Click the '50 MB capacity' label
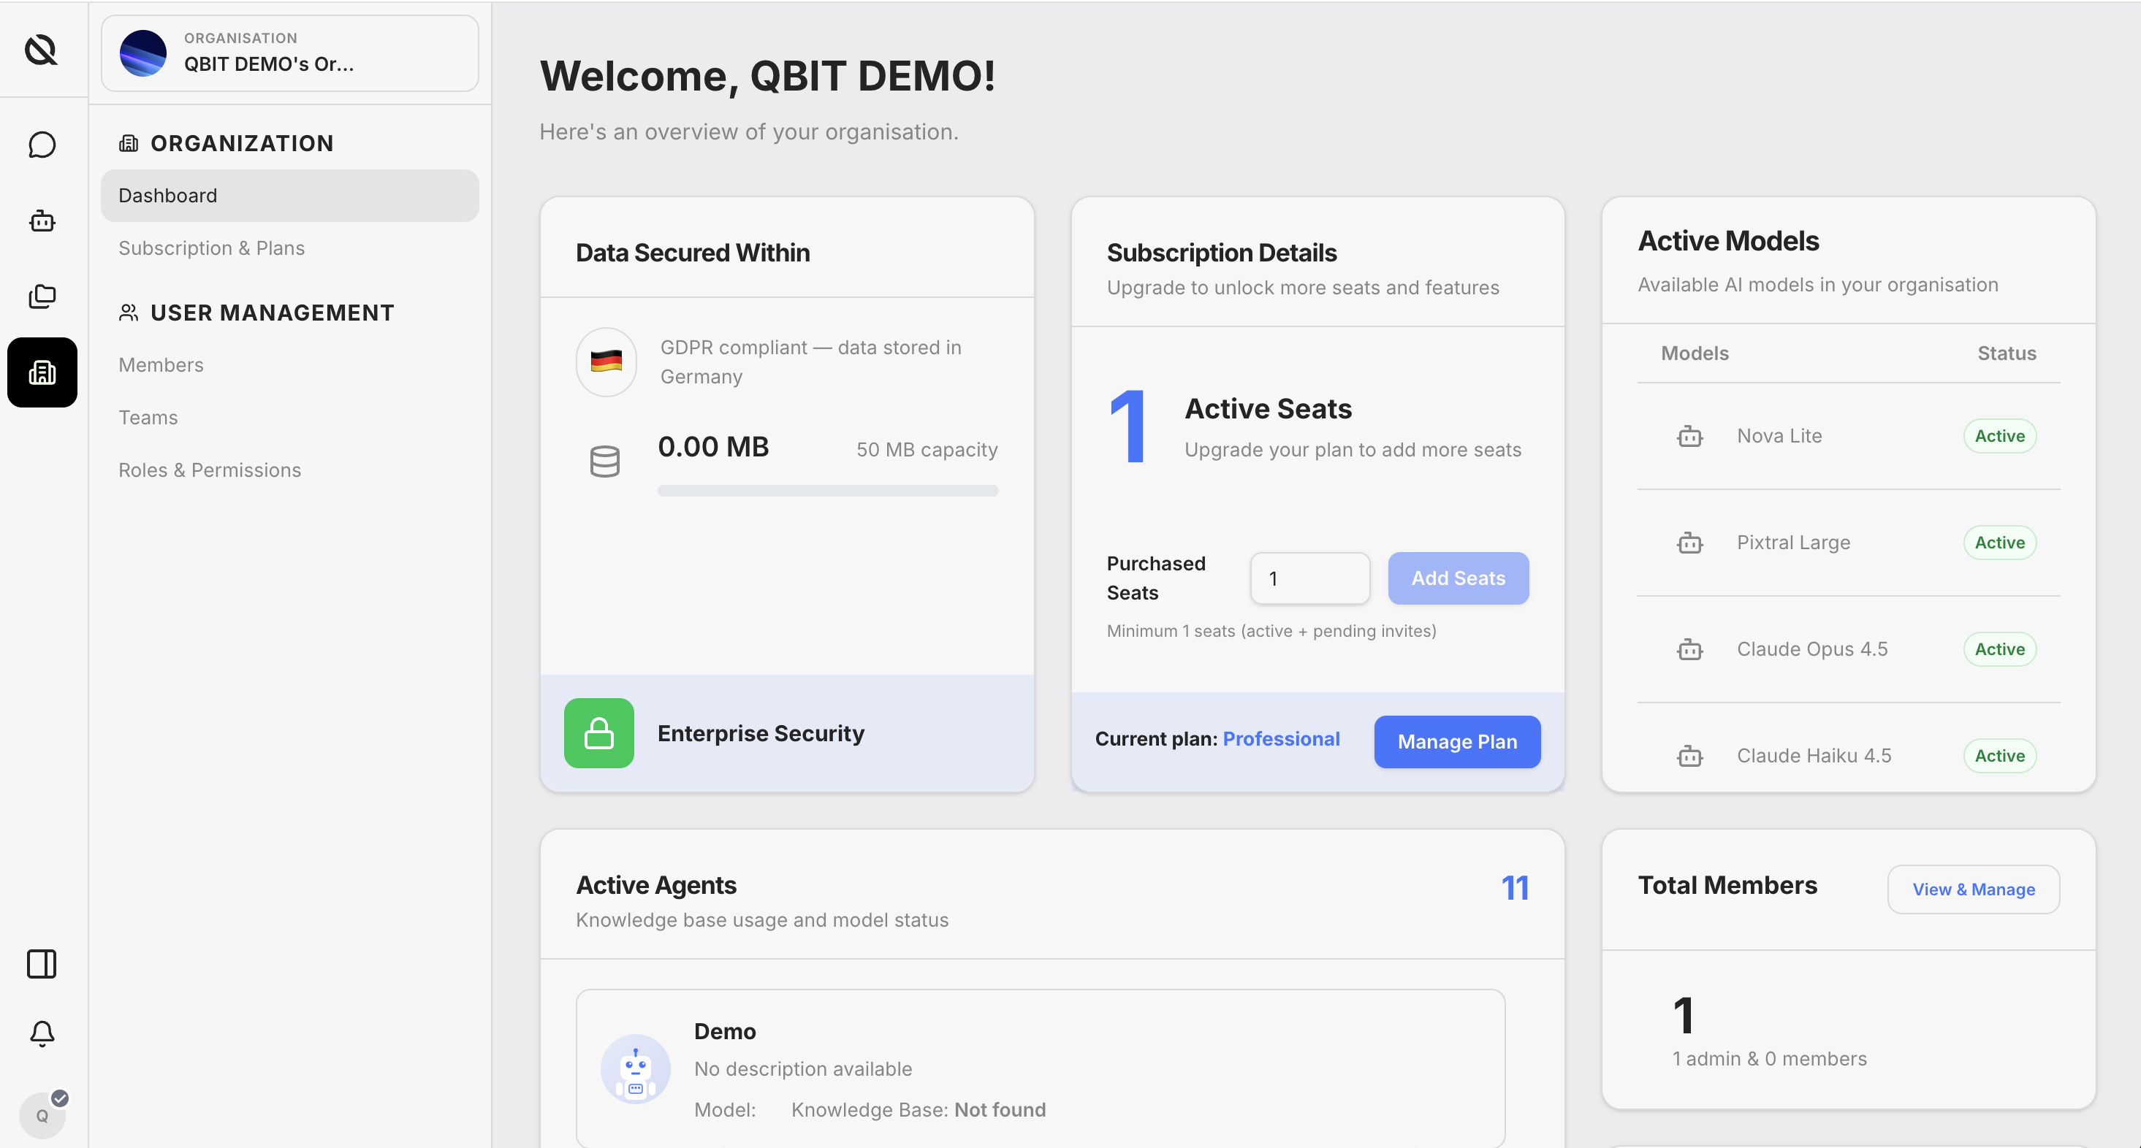 [927, 449]
